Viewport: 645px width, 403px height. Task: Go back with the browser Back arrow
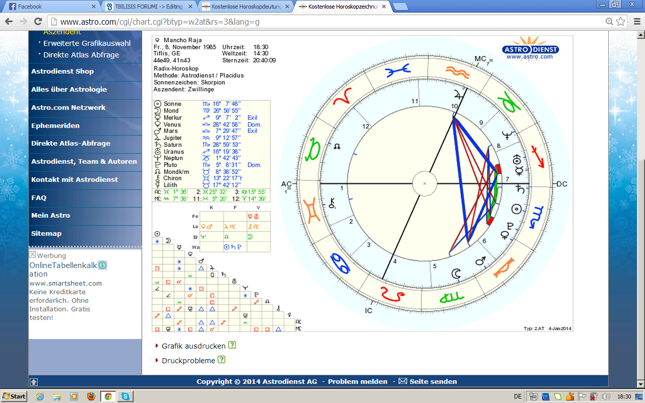click(x=9, y=22)
